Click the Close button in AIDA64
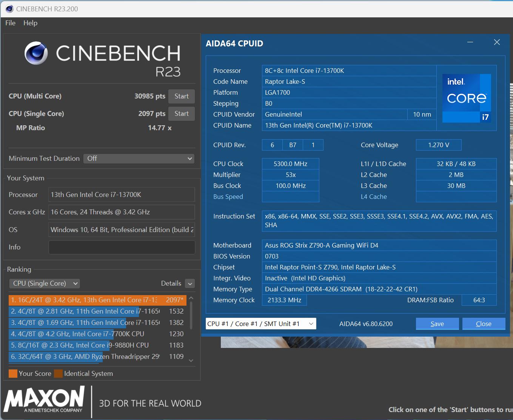This screenshot has width=513, height=420. [483, 324]
